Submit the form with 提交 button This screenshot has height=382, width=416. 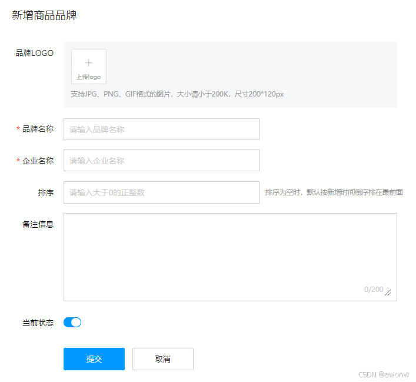click(94, 359)
